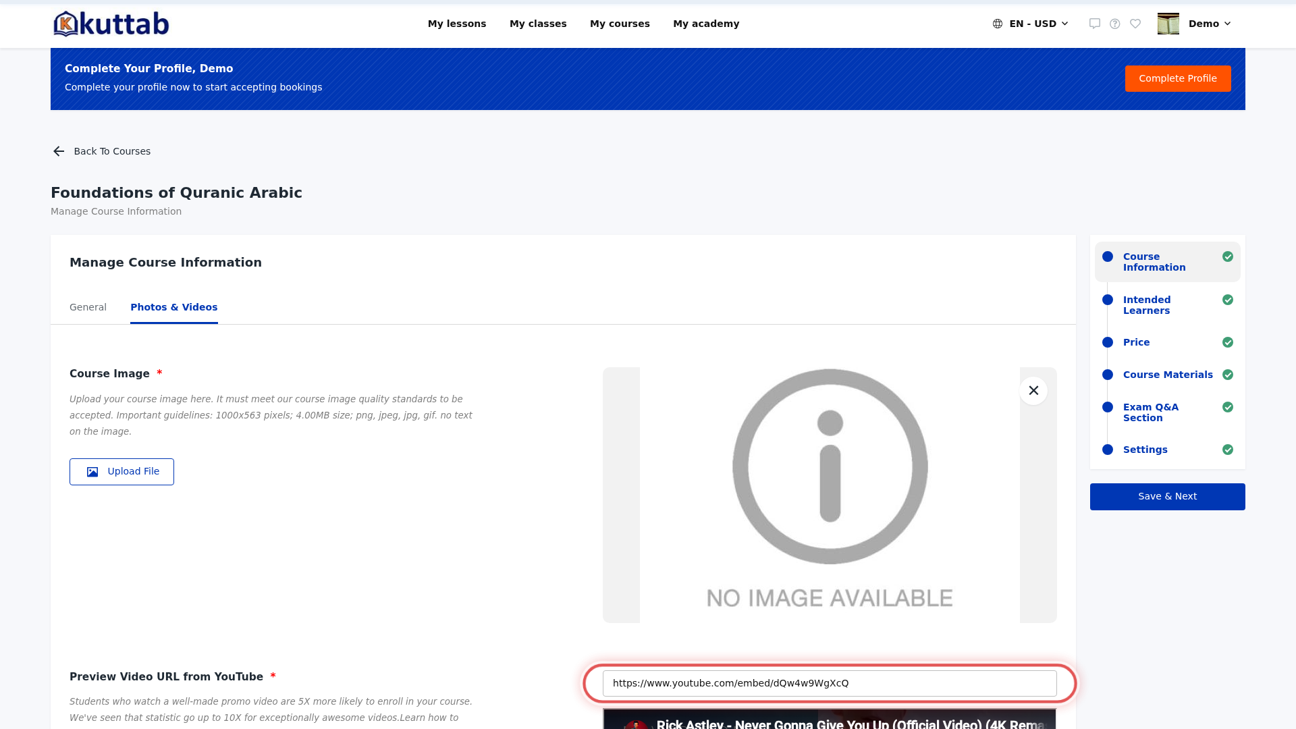Click the Course Information step dot

coord(1108,256)
